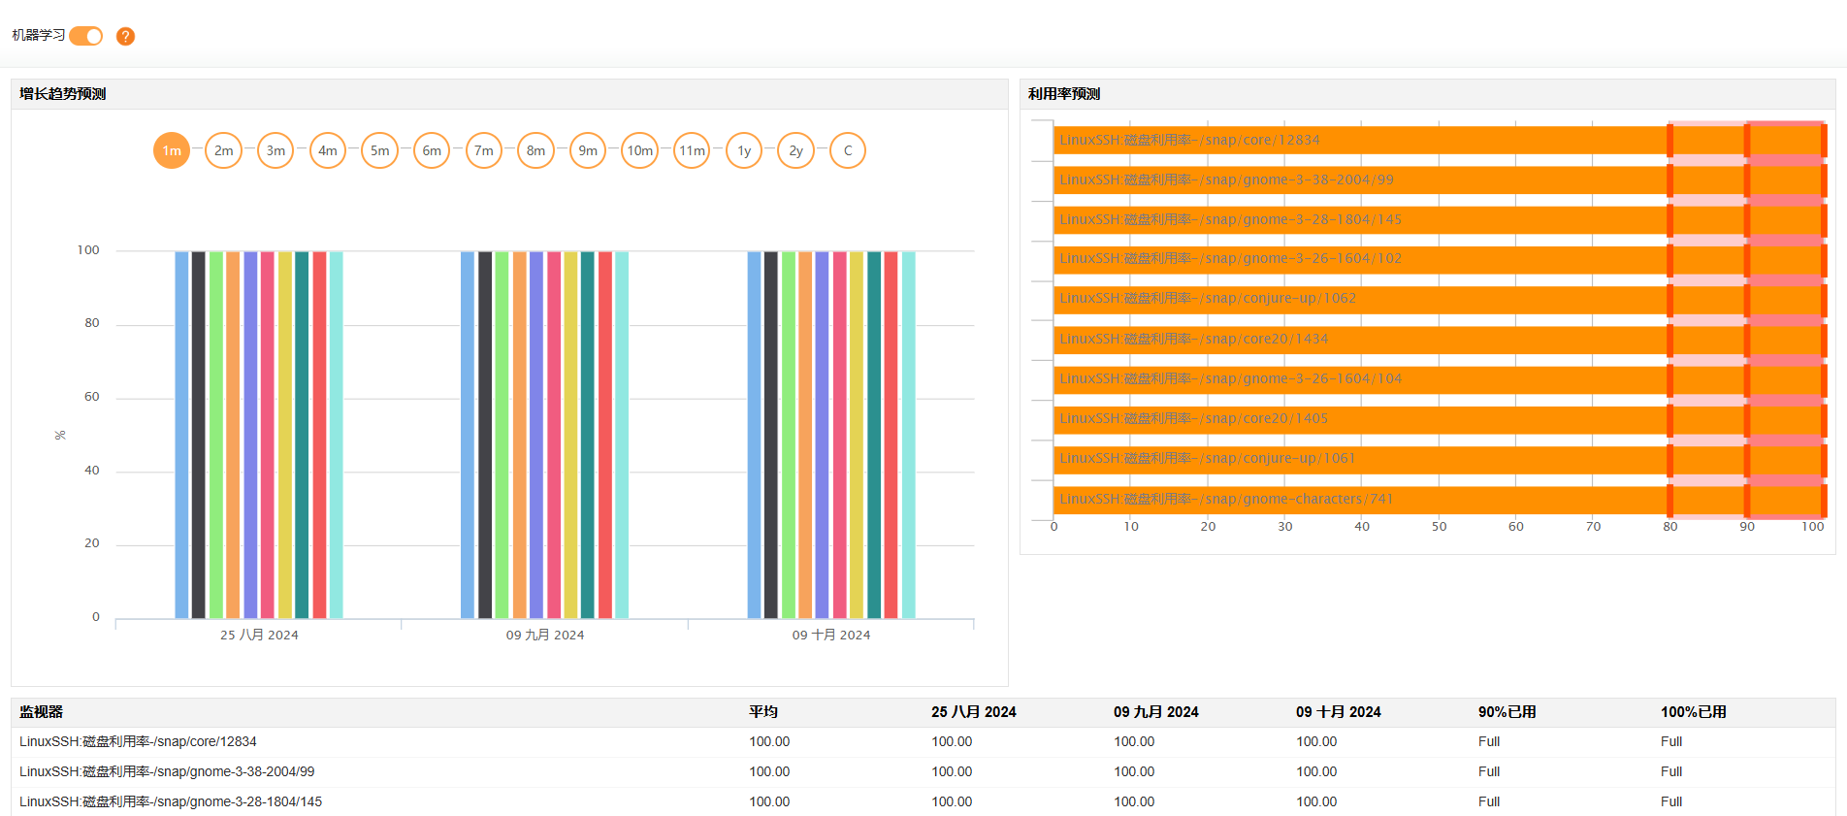Screen dimensions: 1847x816
Task: Select the 5m forecast period
Action: [x=379, y=150]
